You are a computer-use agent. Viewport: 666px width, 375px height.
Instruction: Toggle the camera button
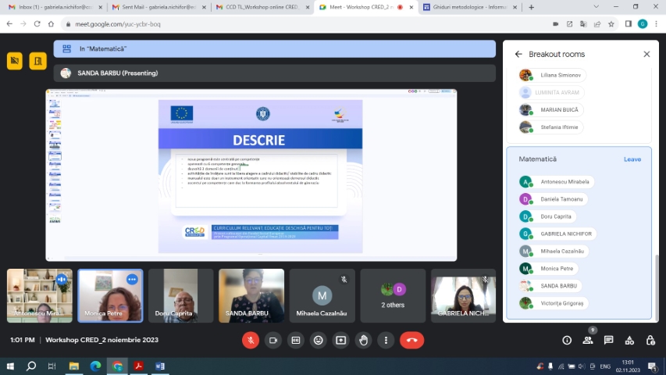273,340
